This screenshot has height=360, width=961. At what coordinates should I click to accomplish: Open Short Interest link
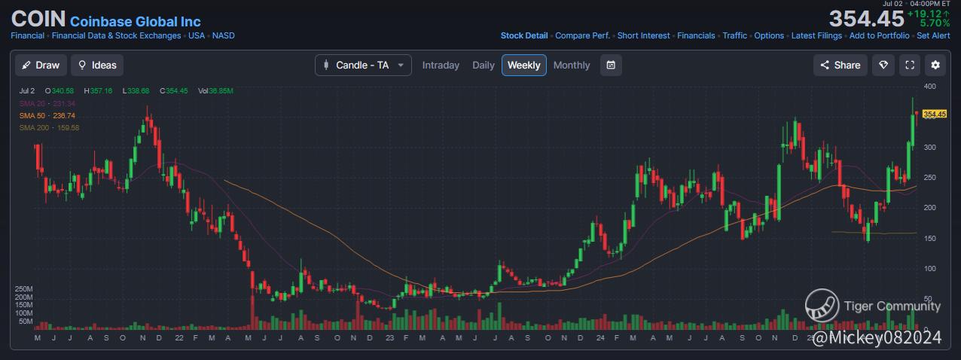tap(644, 35)
